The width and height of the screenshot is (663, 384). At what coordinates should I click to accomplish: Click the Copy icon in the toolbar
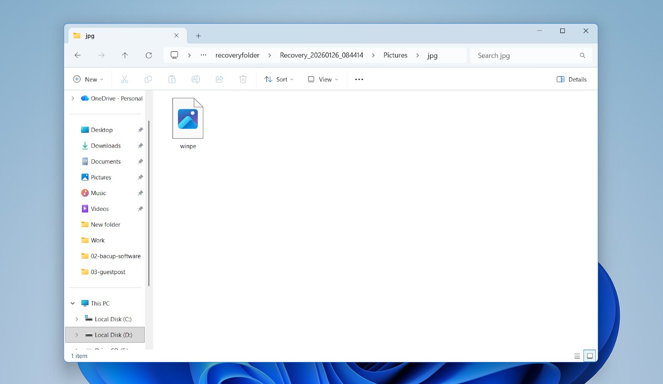(x=148, y=79)
